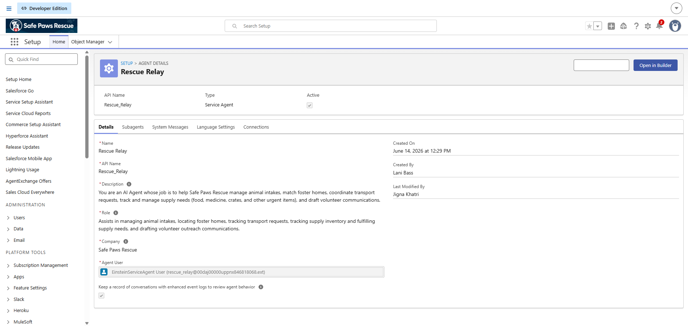
Task: Open the hamburger navigation menu
Action: [x=9, y=8]
